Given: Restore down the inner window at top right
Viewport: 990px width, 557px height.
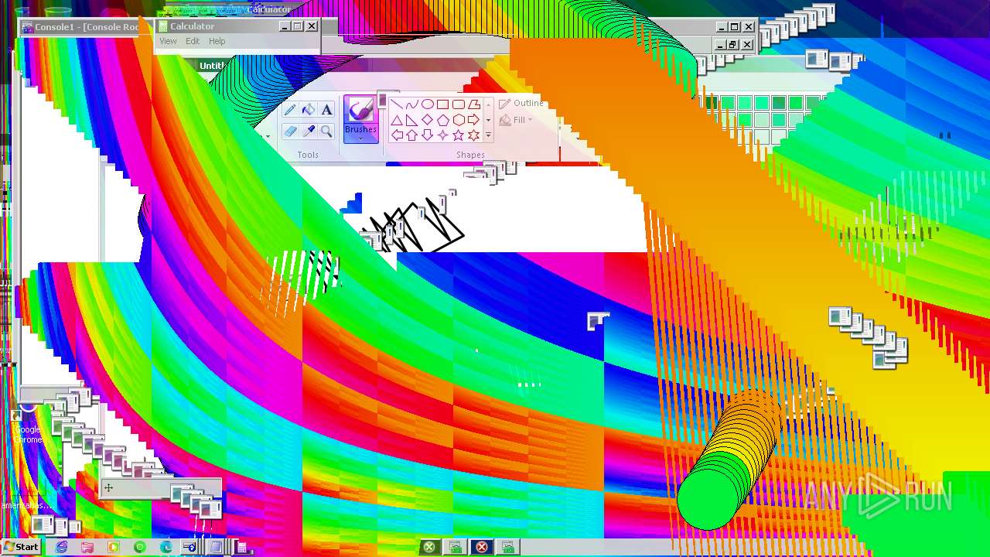Looking at the screenshot, I should [x=732, y=45].
